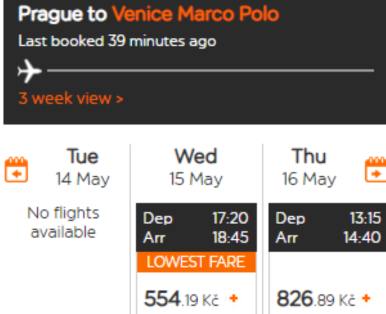The height and width of the screenshot is (314, 386).
Task: Choose the 826.89 Kč Thursday fare
Action: click(315, 298)
